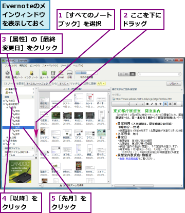Align note text center
Screen dimensions: 185x213
(170, 104)
